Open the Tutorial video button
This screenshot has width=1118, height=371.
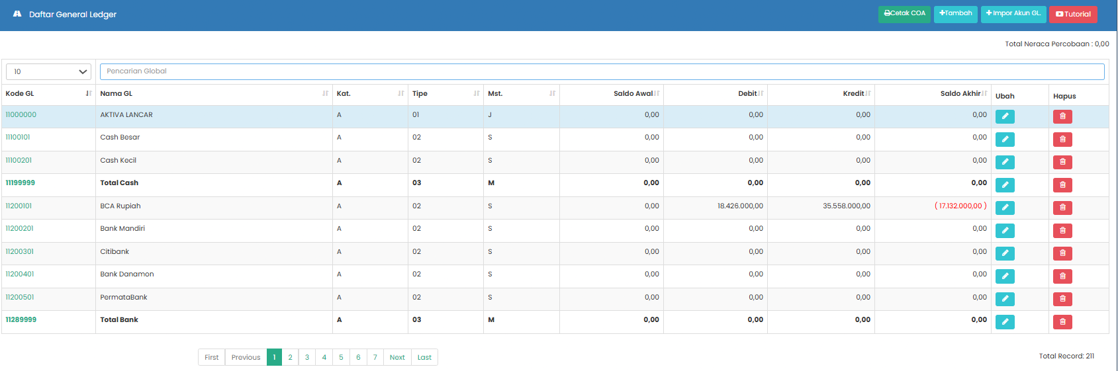click(x=1073, y=14)
